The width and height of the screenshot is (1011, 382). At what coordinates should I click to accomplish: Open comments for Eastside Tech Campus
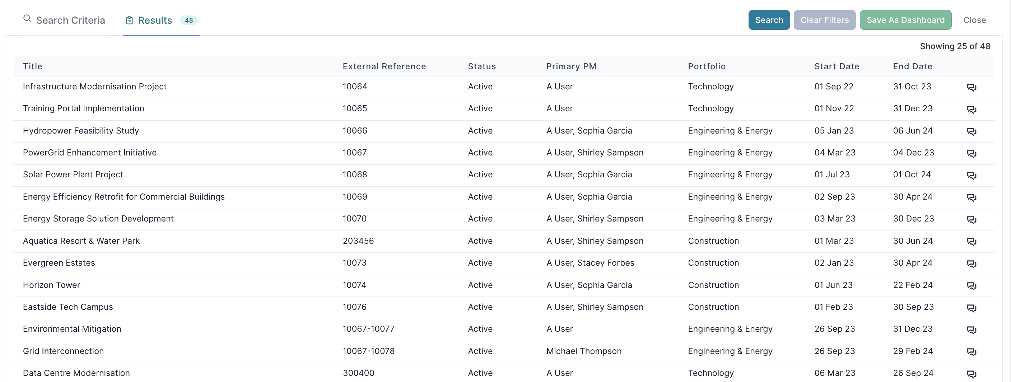(x=971, y=307)
